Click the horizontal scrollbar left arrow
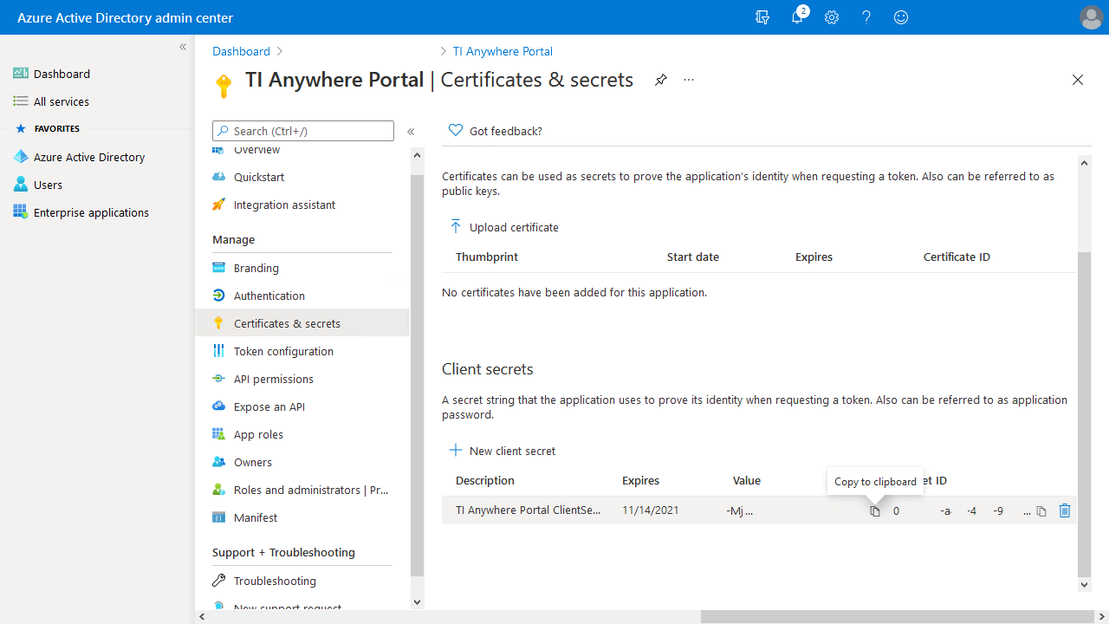This screenshot has width=1109, height=624. coord(202,617)
